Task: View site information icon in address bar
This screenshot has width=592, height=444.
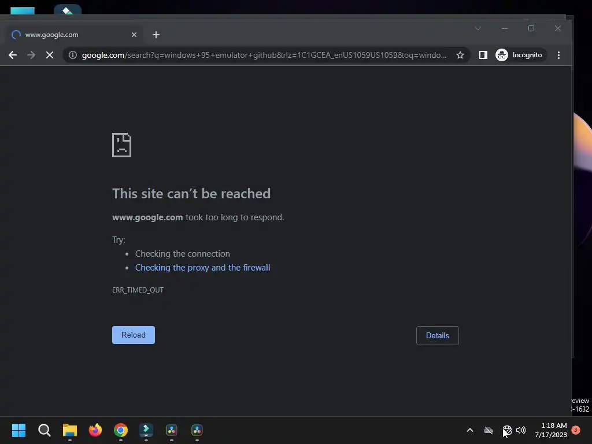Action: pyautogui.click(x=73, y=55)
